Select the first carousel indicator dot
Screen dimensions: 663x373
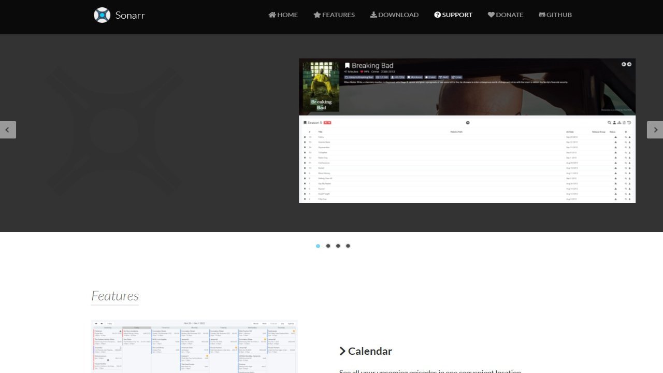click(318, 246)
